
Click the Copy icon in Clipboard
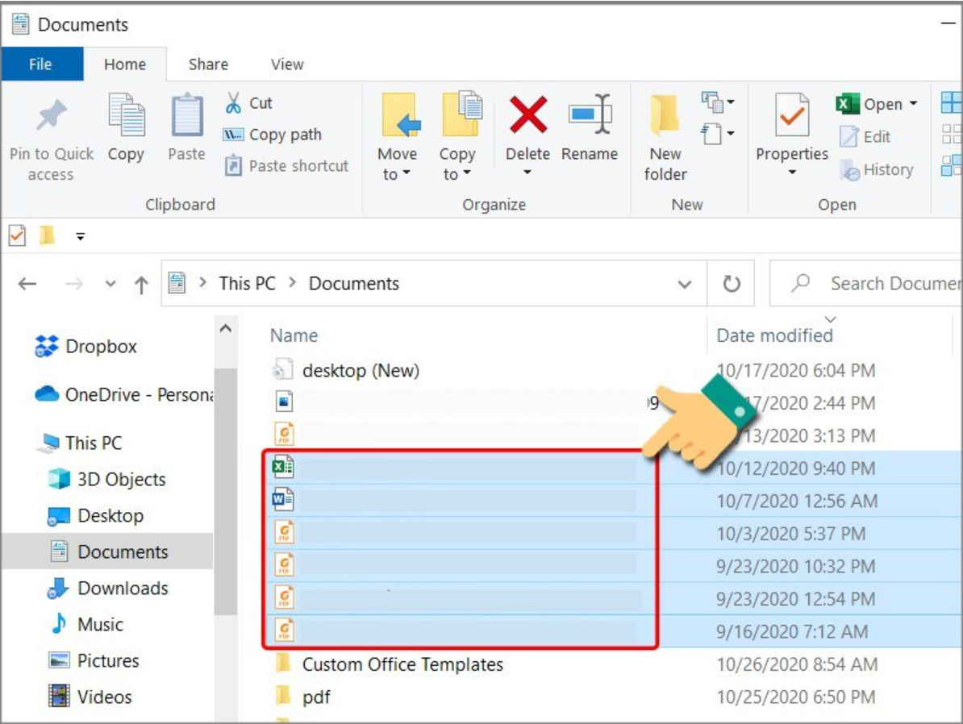point(126,114)
